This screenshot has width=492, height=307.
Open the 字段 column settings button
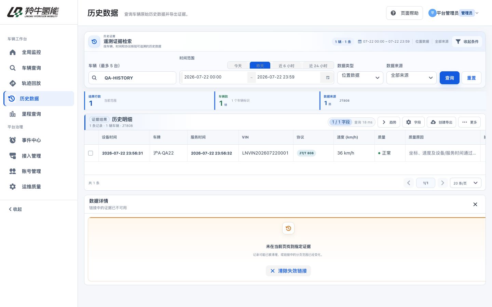pos(413,122)
